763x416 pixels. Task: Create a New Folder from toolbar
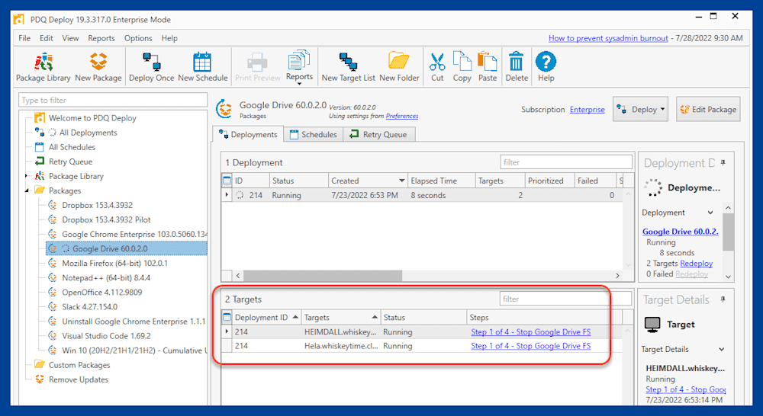click(x=399, y=67)
